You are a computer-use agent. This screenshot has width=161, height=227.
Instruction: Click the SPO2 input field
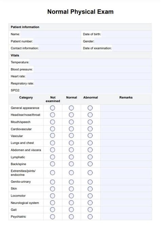(86, 90)
